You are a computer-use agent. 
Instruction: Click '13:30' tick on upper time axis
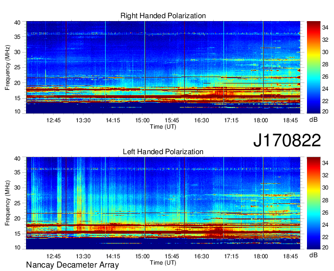click(x=83, y=120)
